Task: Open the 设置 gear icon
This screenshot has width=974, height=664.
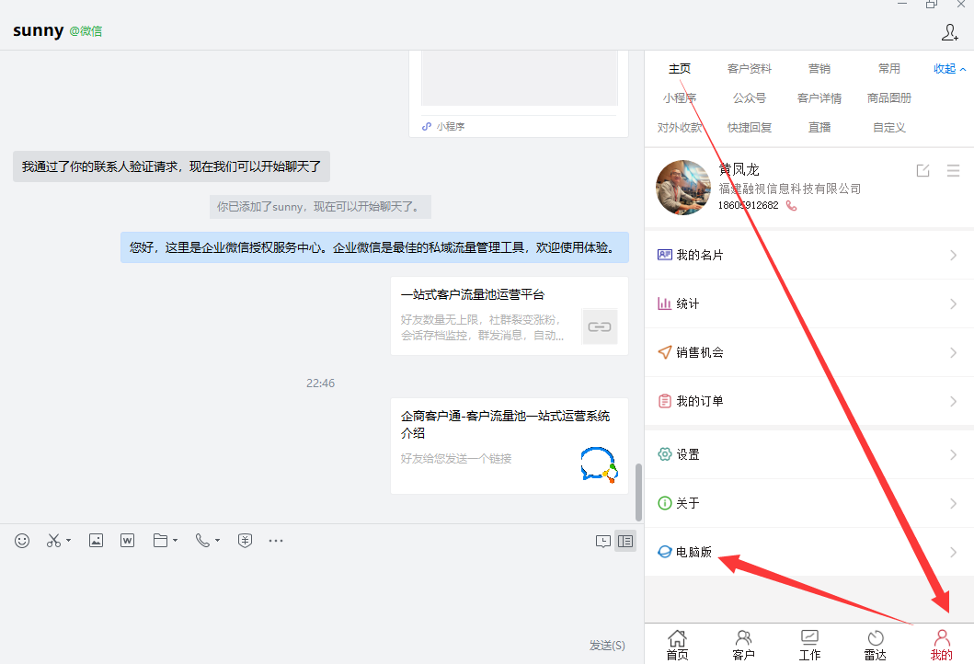Action: tap(665, 454)
